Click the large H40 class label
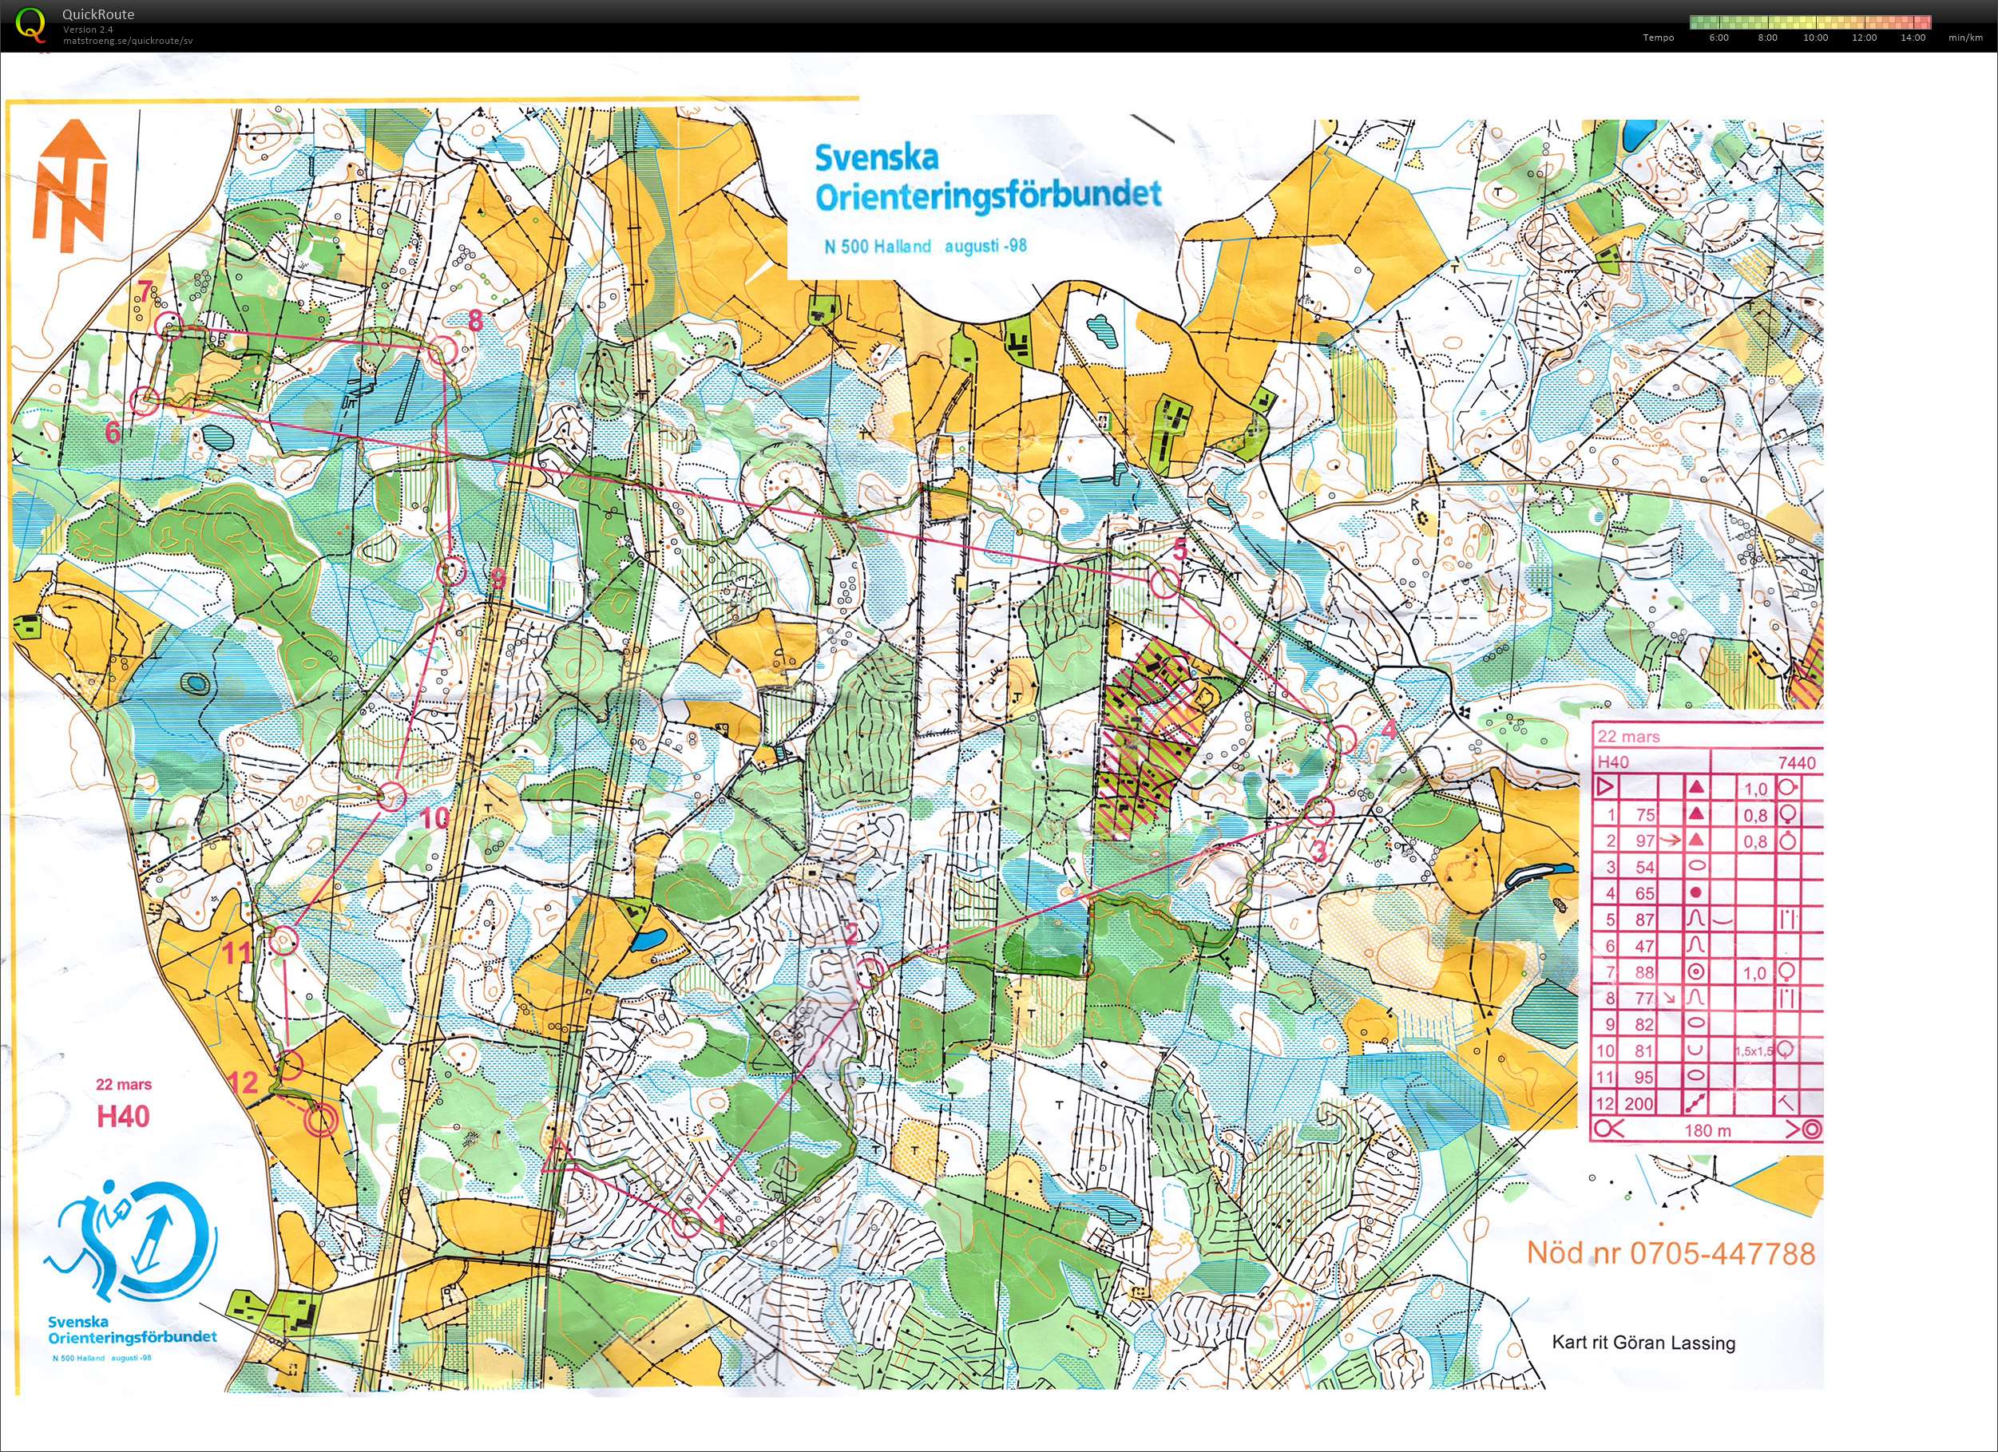 tap(122, 1118)
